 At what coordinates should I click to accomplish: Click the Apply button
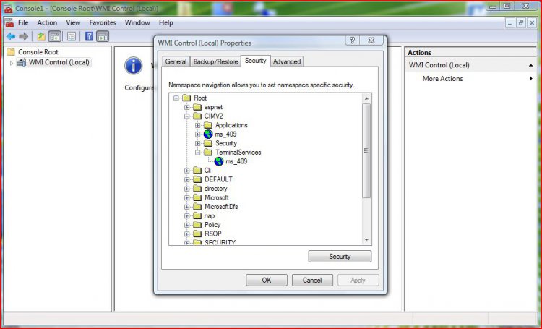point(358,281)
